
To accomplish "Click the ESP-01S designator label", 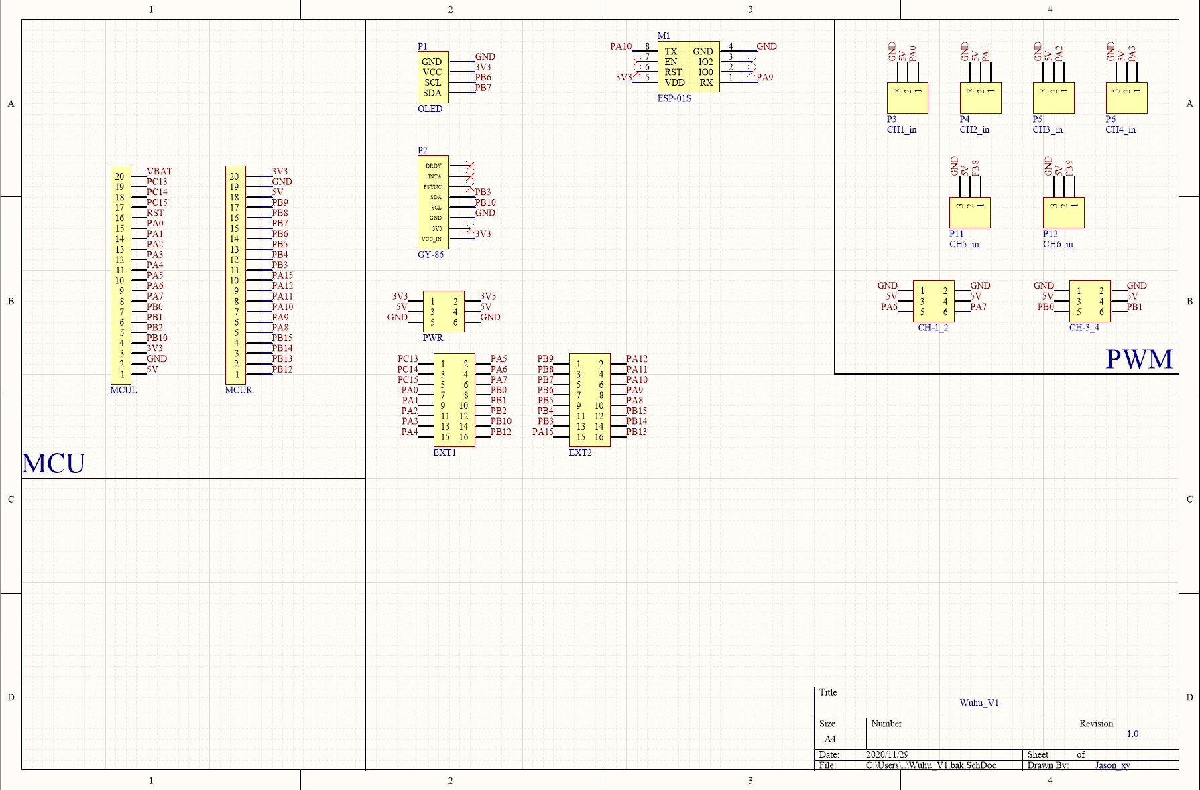I will coord(674,98).
